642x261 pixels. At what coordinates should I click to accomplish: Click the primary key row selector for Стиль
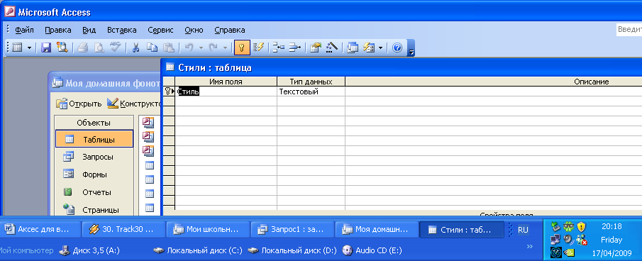[x=169, y=91]
